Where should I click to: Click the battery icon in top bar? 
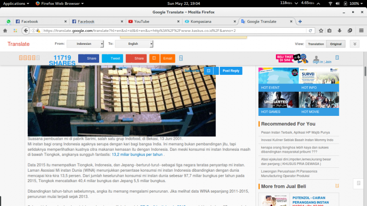tap(345, 3)
